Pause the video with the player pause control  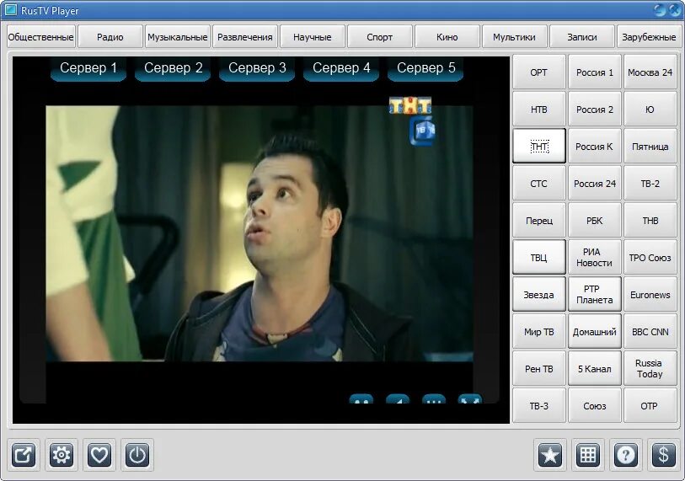point(361,398)
